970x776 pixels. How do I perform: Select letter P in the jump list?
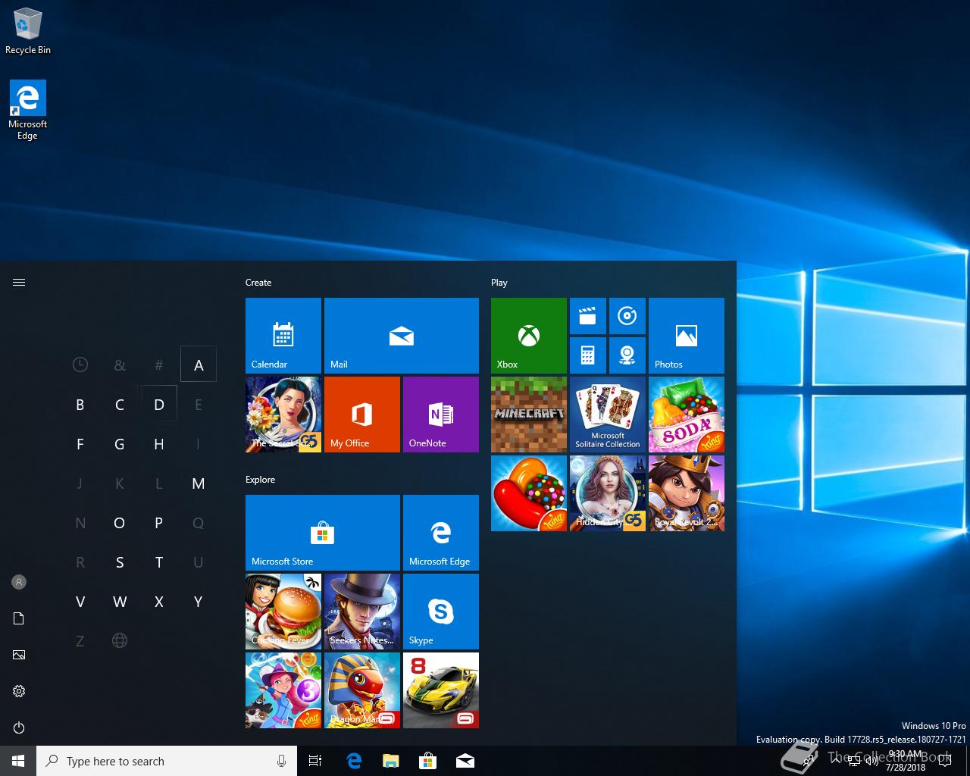159,523
